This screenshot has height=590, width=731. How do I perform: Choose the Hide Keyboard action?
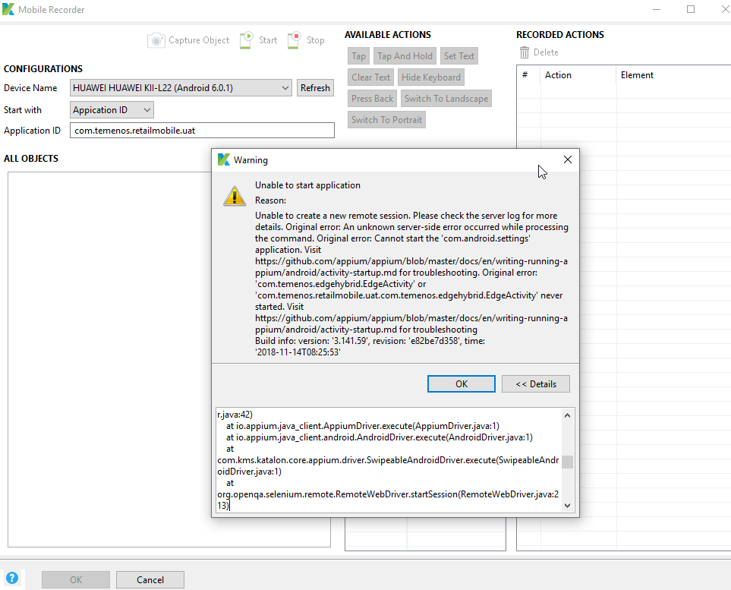coord(430,77)
